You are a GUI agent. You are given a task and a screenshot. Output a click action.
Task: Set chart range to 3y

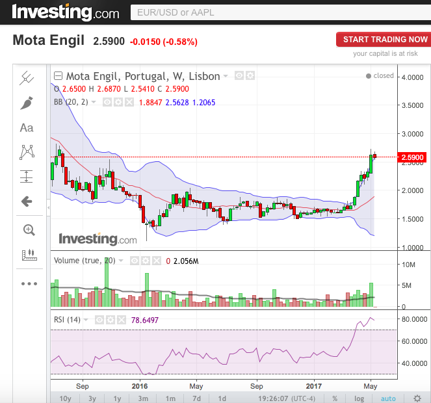point(92,398)
